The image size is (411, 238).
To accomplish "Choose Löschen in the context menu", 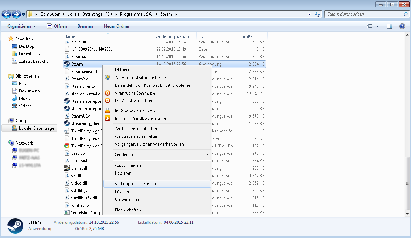I will click(x=157, y=192).
